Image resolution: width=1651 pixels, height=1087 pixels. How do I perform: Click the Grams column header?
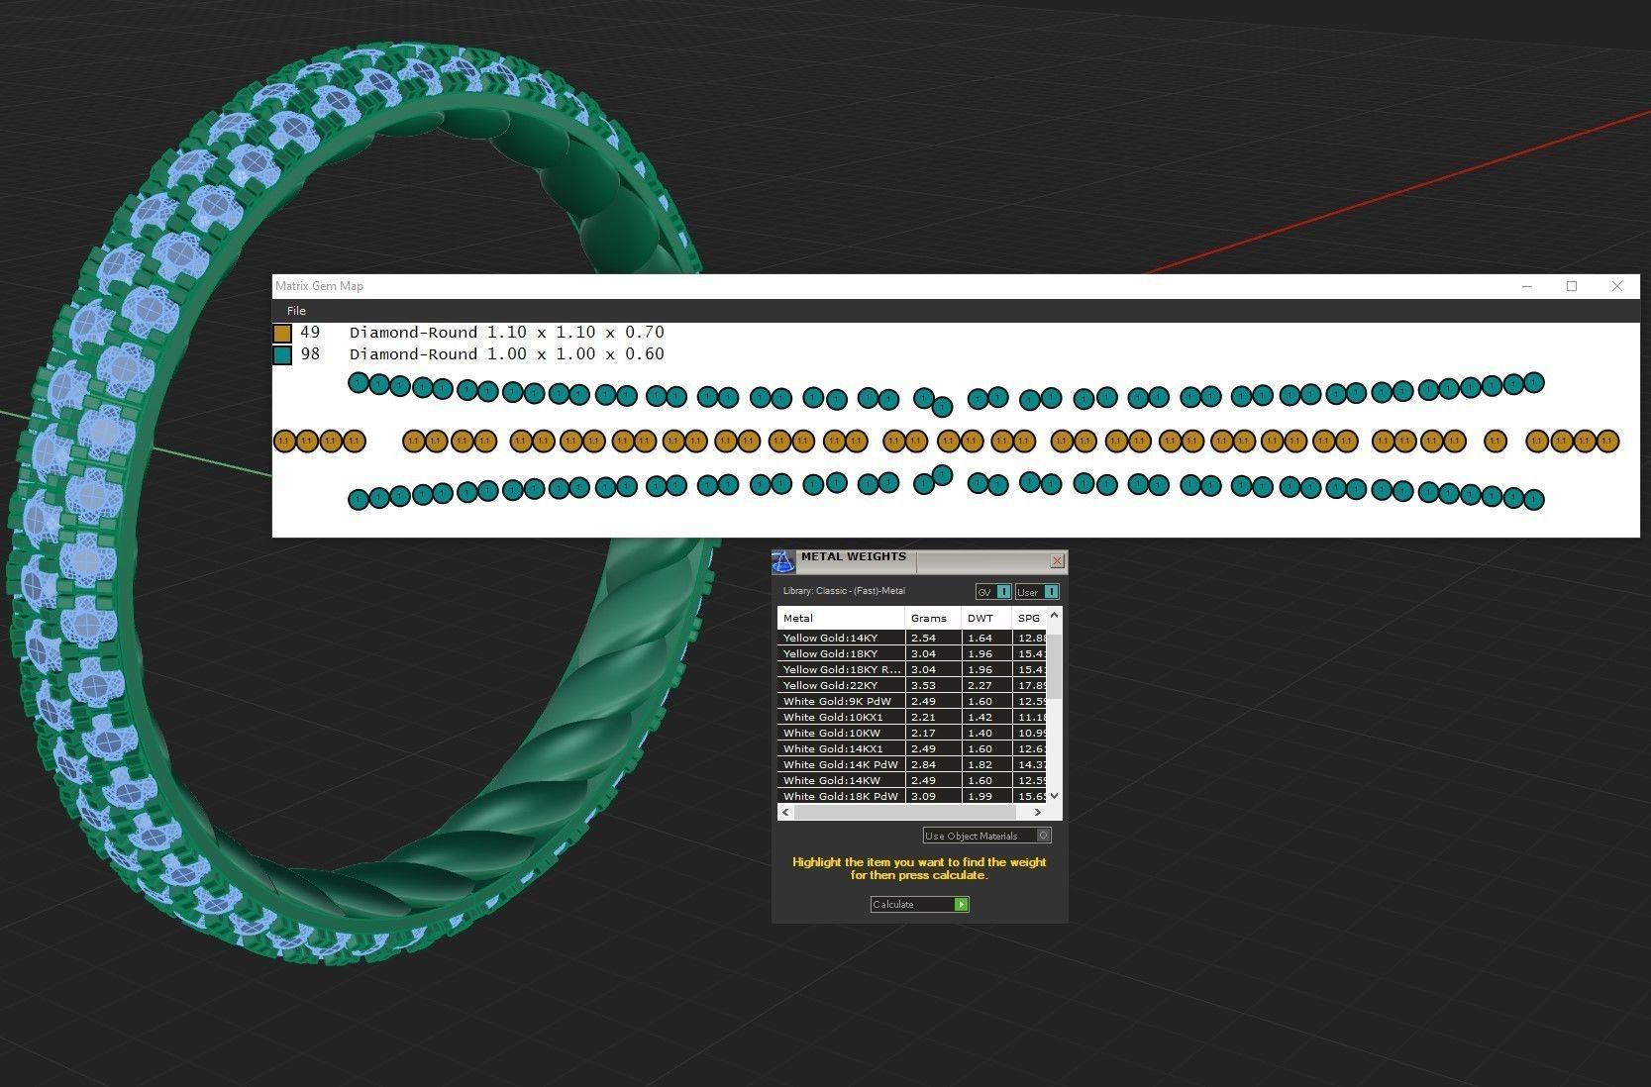pos(933,618)
